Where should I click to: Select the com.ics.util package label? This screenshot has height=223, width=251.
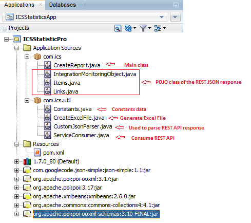[57, 100]
